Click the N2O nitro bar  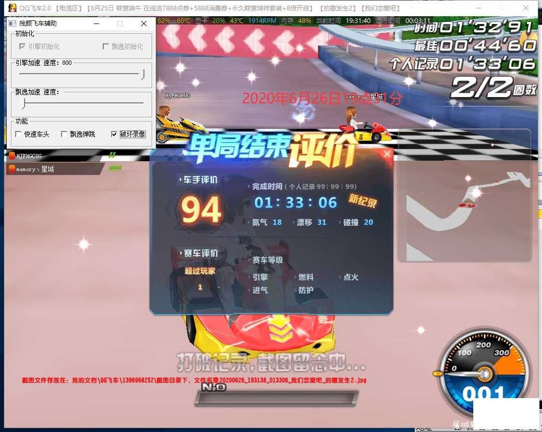(277, 399)
